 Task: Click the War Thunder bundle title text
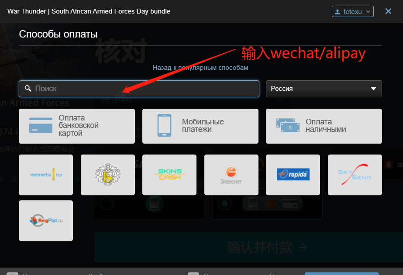(89, 11)
